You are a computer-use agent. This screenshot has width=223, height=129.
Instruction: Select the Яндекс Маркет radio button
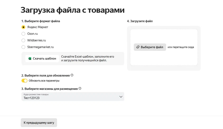[x=23, y=27]
